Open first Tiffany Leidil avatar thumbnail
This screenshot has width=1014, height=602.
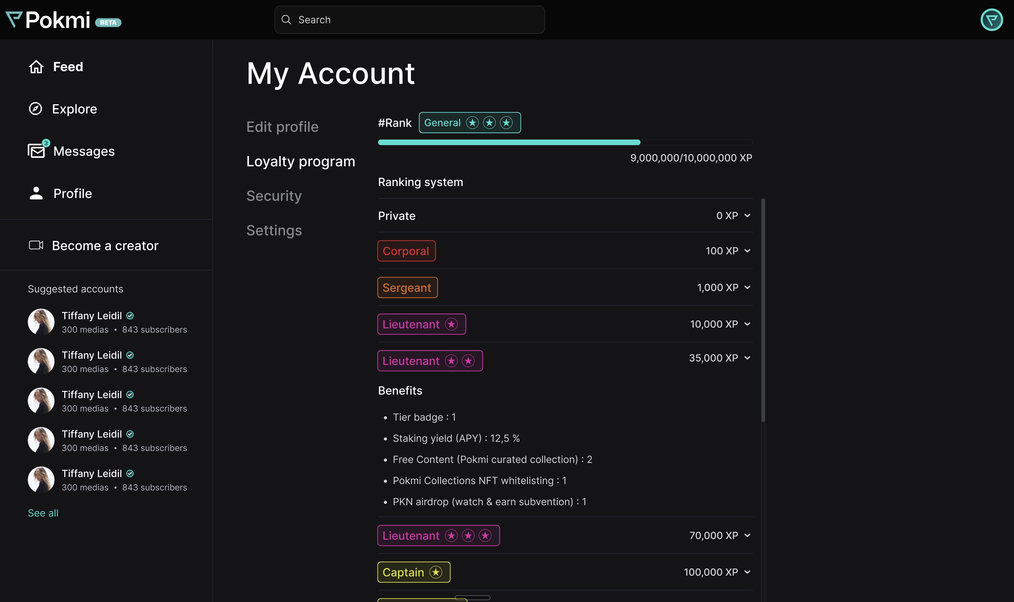coord(41,322)
